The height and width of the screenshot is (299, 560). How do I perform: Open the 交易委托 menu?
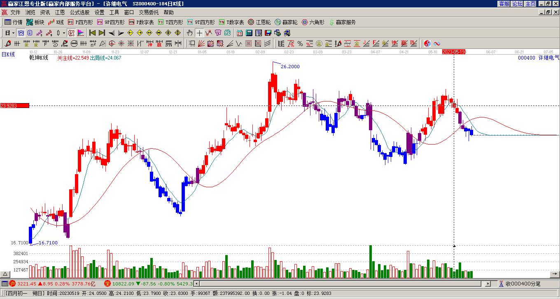[149, 13]
